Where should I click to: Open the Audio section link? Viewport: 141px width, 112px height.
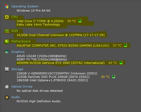coord(16,97)
